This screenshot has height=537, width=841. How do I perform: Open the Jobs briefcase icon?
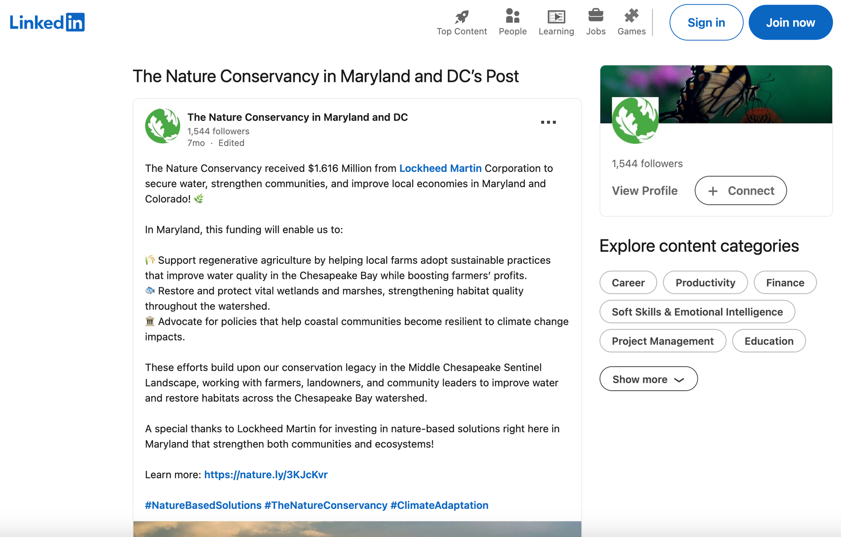596,16
